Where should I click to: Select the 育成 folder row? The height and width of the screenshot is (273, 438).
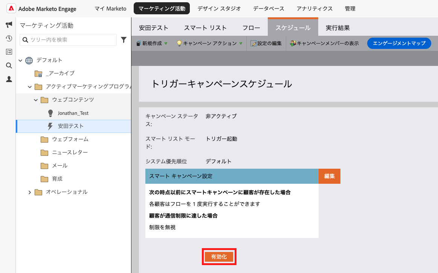73,179
